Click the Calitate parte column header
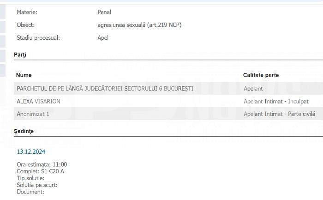Image resolution: width=323 pixels, height=200 pixels. 261,75
